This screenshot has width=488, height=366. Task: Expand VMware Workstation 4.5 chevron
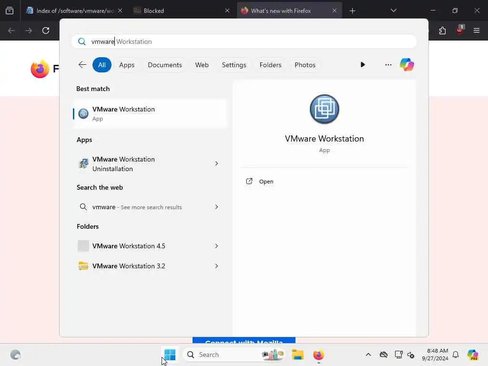pos(216,246)
